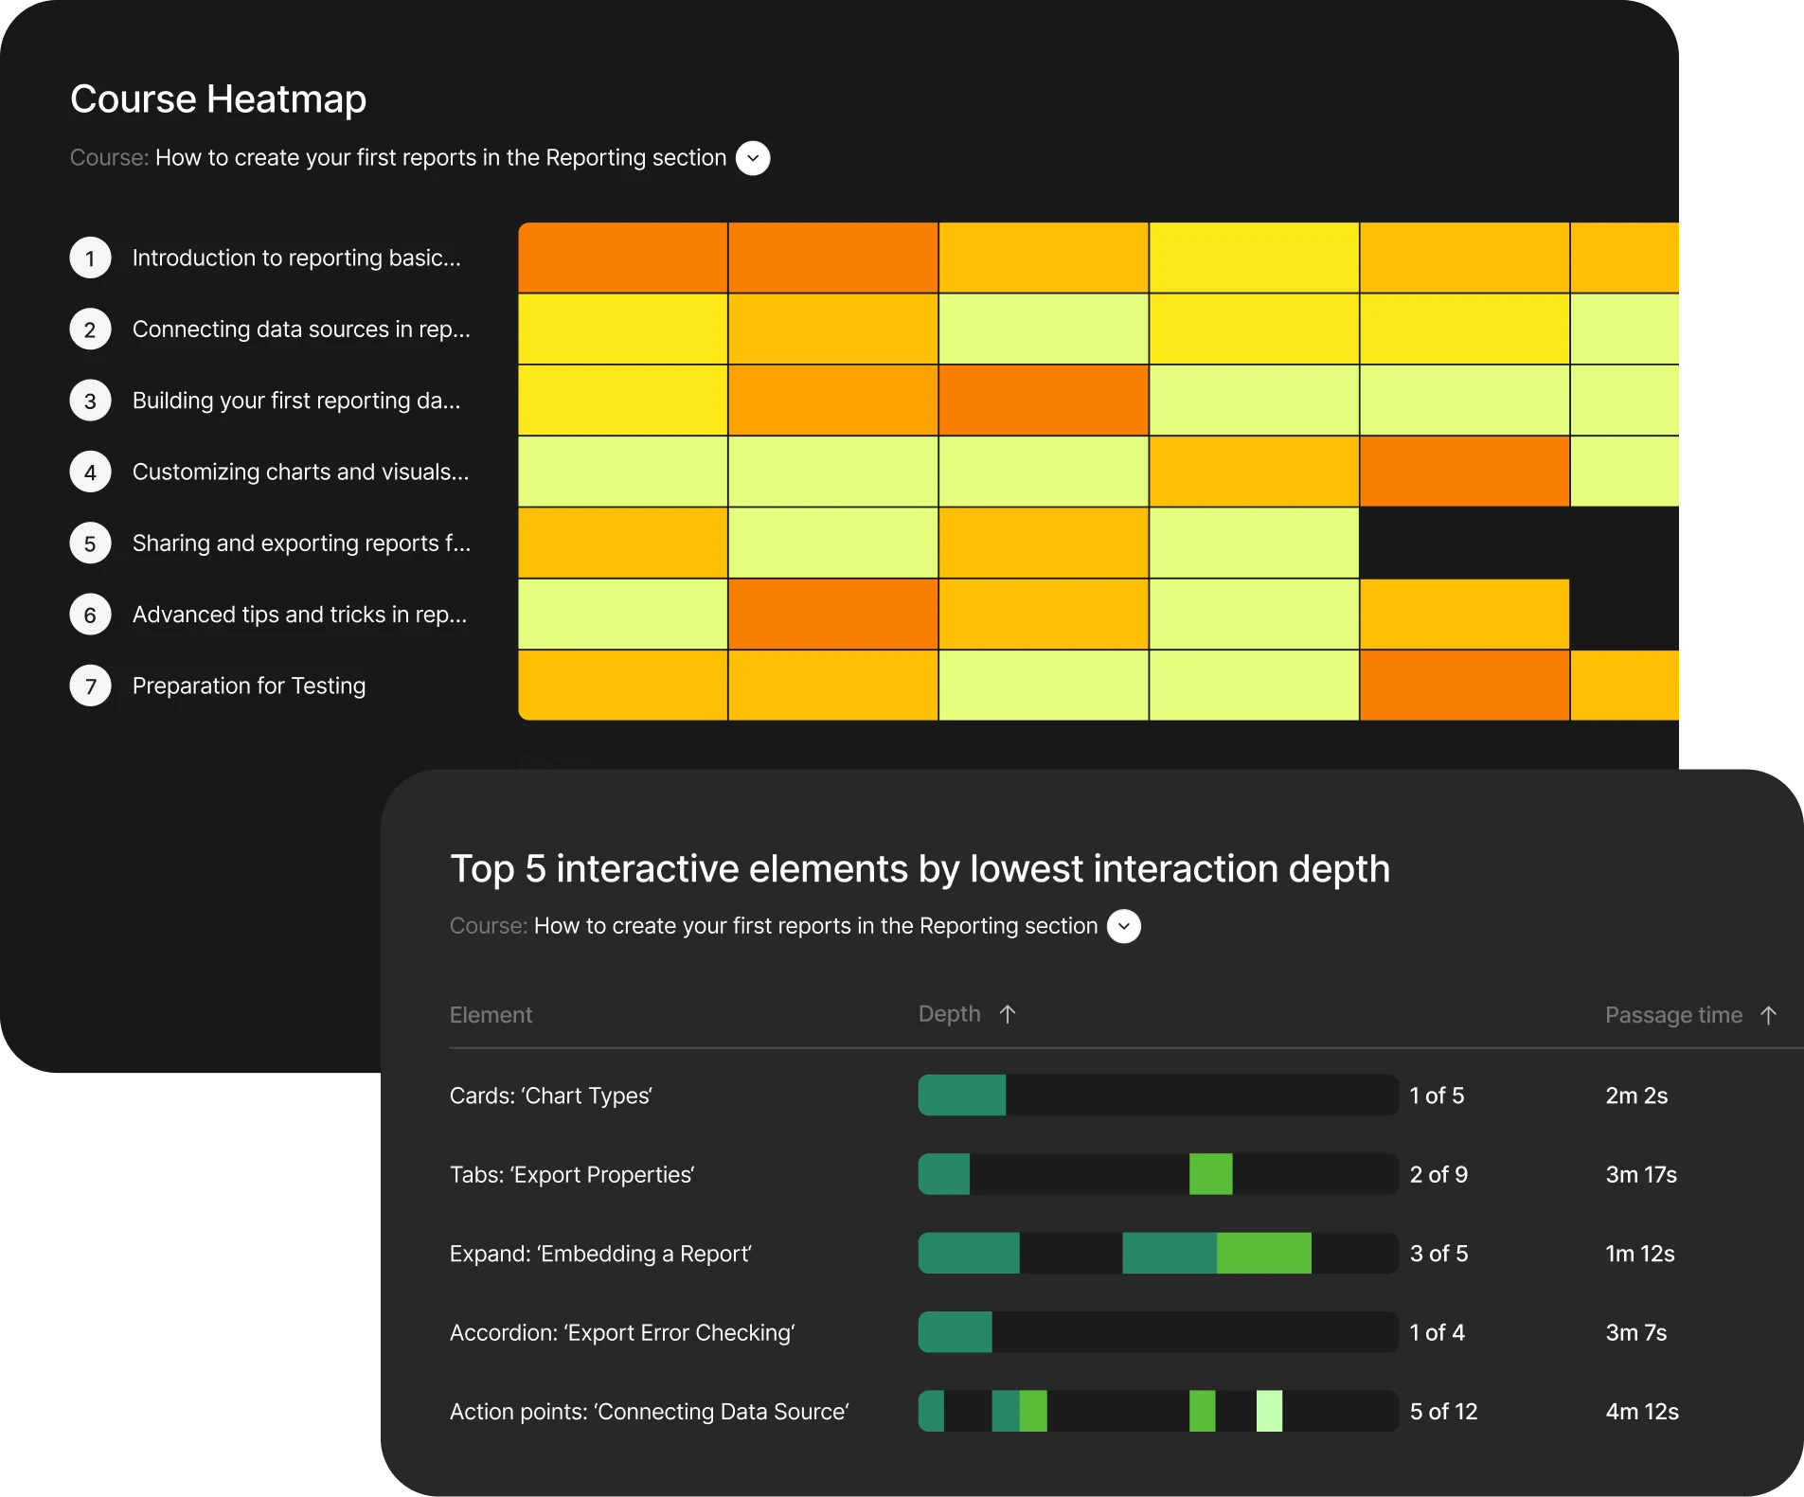Choose the lesson 4 number badge
Image resolution: width=1804 pixels, height=1497 pixels.
point(90,472)
